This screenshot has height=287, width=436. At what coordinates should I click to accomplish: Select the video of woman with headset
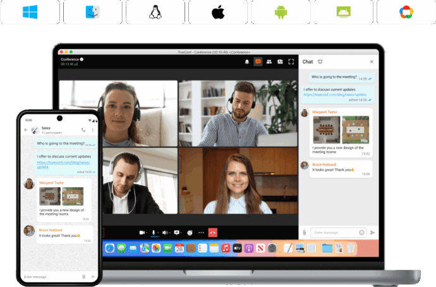click(x=118, y=113)
